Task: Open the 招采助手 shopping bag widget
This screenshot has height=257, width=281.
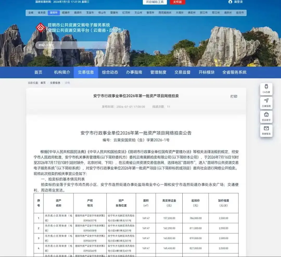Action: [266, 117]
